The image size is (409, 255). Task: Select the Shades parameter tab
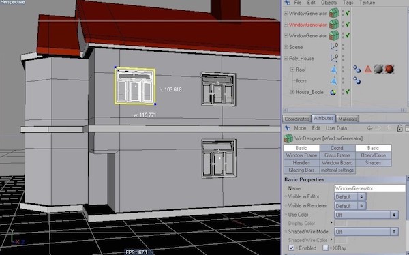coord(374,162)
